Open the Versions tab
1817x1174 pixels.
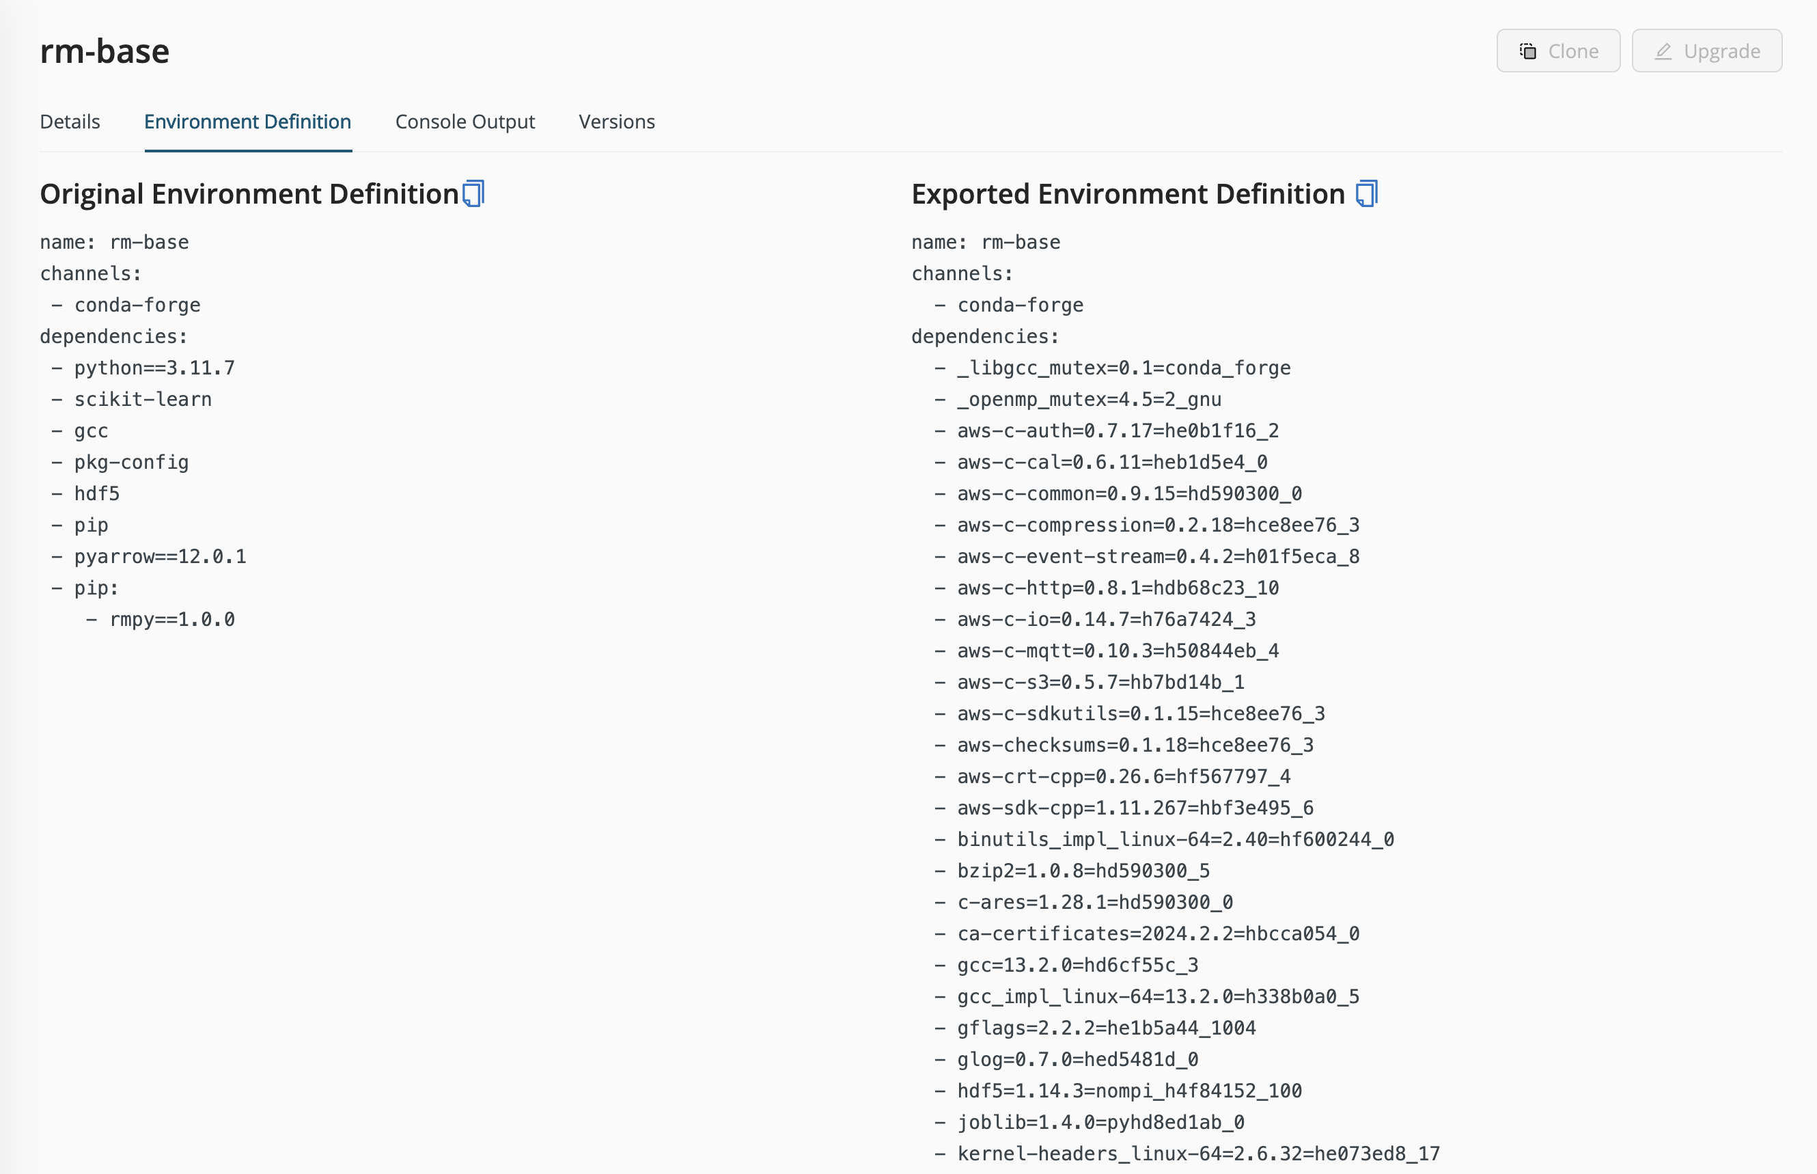pyautogui.click(x=616, y=122)
